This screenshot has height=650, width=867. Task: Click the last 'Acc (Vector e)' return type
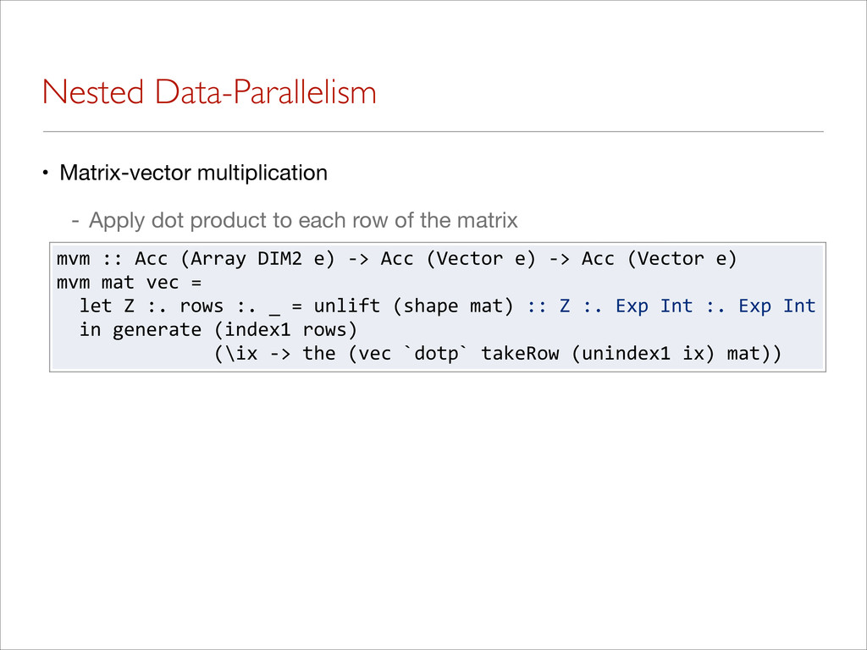point(659,259)
